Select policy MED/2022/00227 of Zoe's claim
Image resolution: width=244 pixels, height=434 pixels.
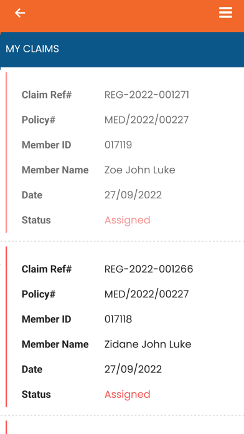(147, 120)
